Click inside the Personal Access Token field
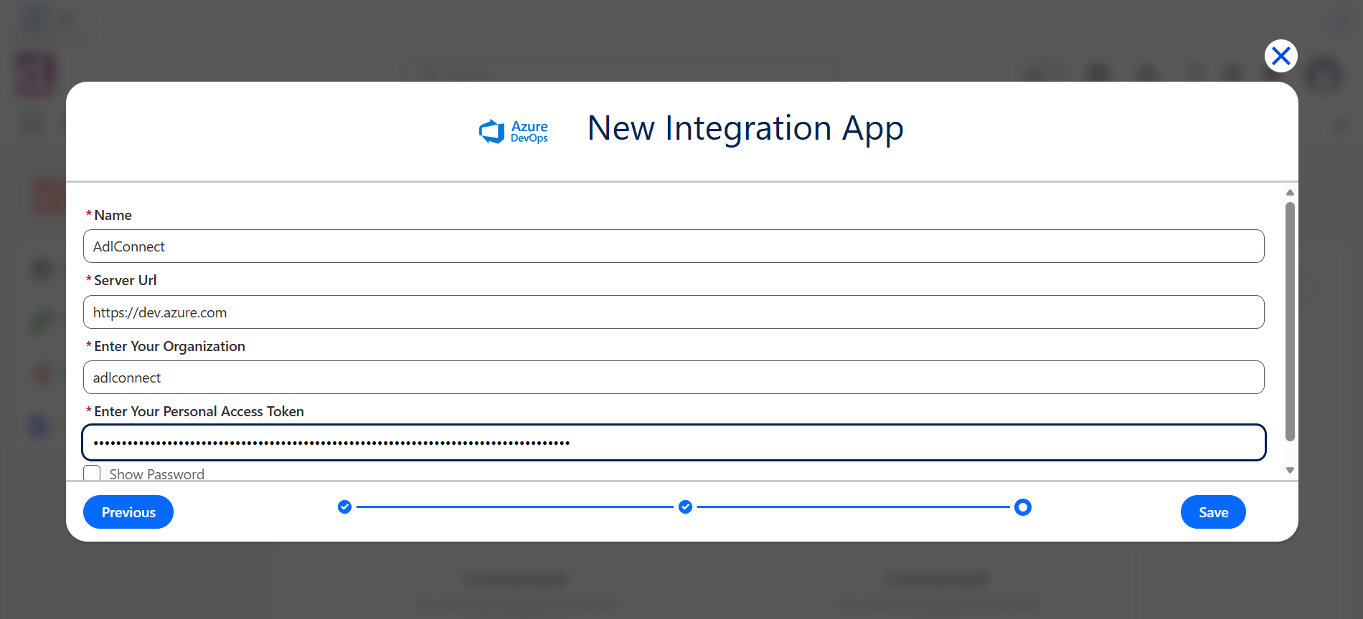Image resolution: width=1363 pixels, height=619 pixels. coord(674,443)
